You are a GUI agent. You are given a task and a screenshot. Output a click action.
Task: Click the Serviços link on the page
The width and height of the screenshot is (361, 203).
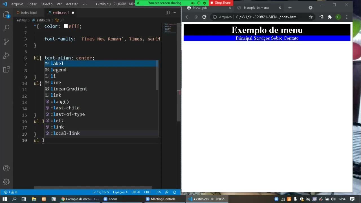coord(261,38)
